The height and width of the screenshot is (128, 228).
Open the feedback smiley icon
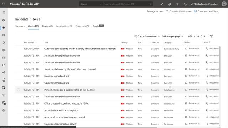point(185,4)
